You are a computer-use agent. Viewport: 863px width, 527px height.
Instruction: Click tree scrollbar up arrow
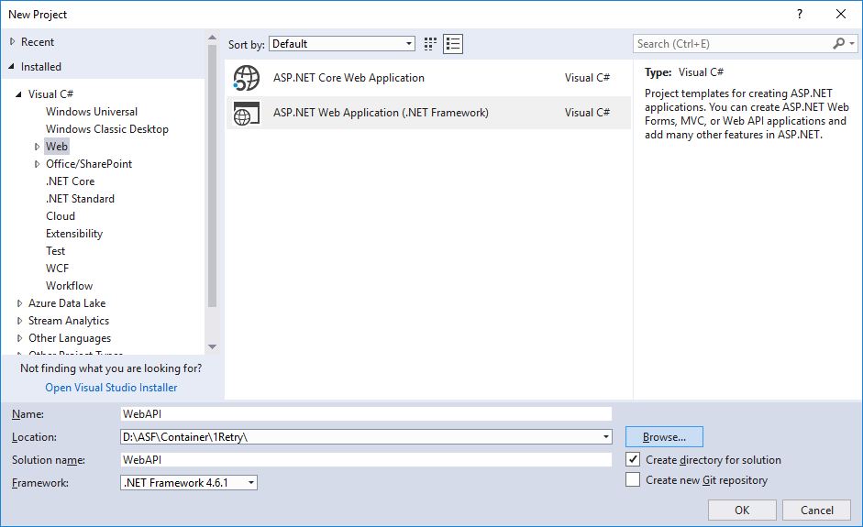[x=213, y=38]
